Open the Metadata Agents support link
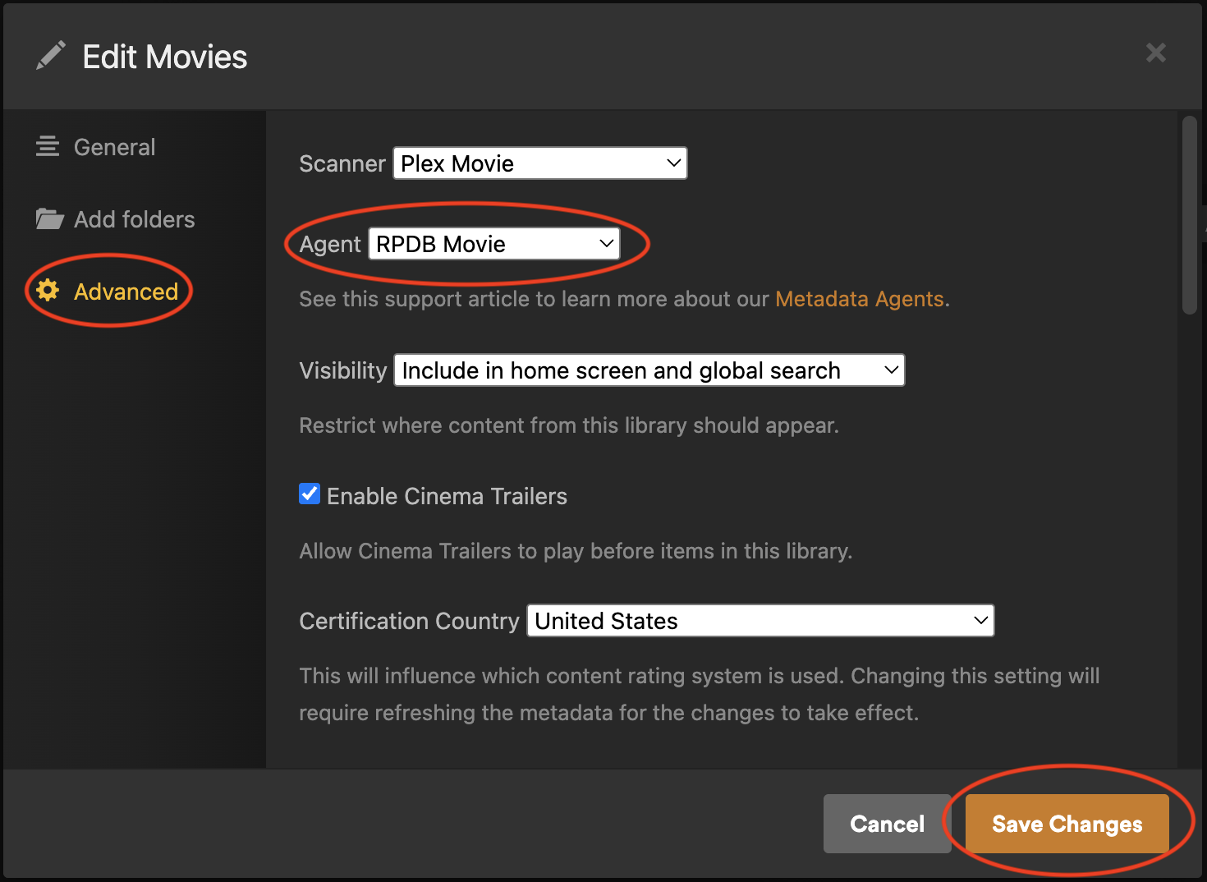This screenshot has width=1207, height=882. (859, 299)
